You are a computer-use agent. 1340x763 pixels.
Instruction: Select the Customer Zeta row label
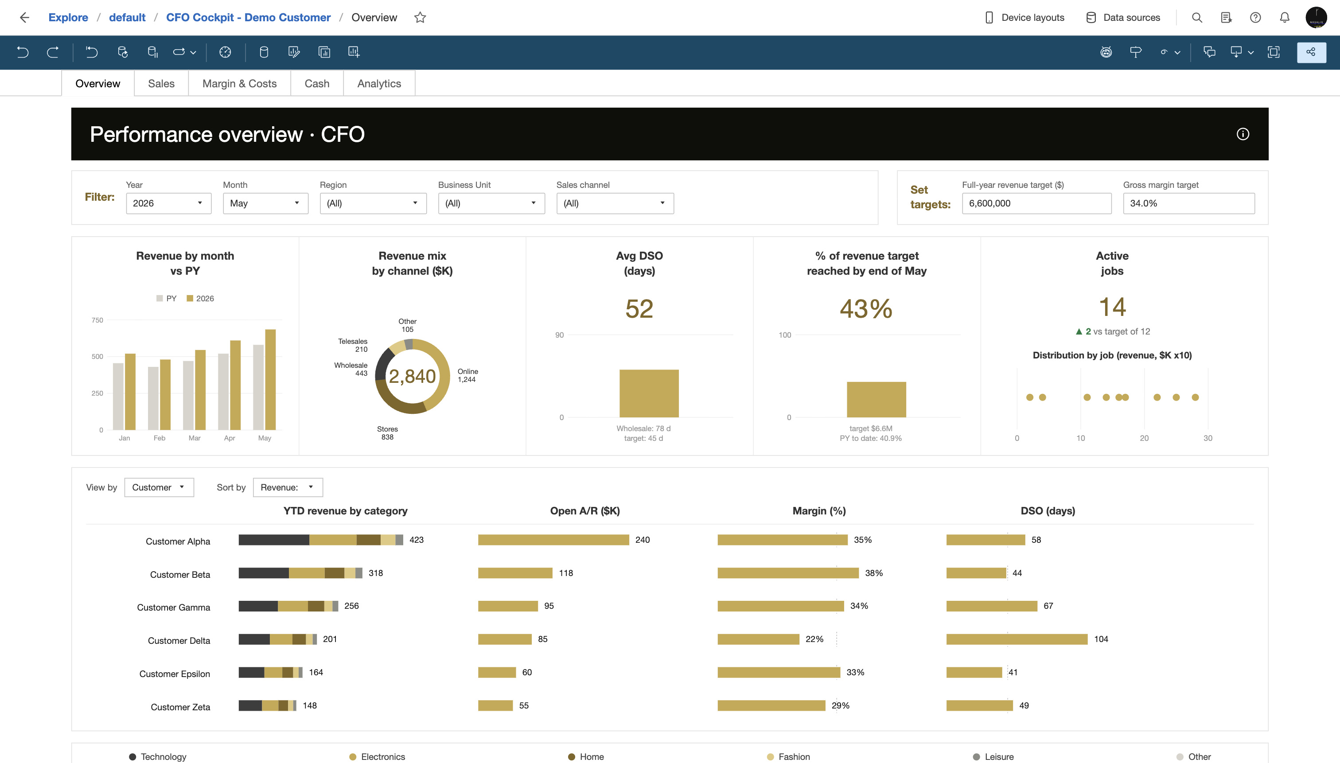coord(180,707)
